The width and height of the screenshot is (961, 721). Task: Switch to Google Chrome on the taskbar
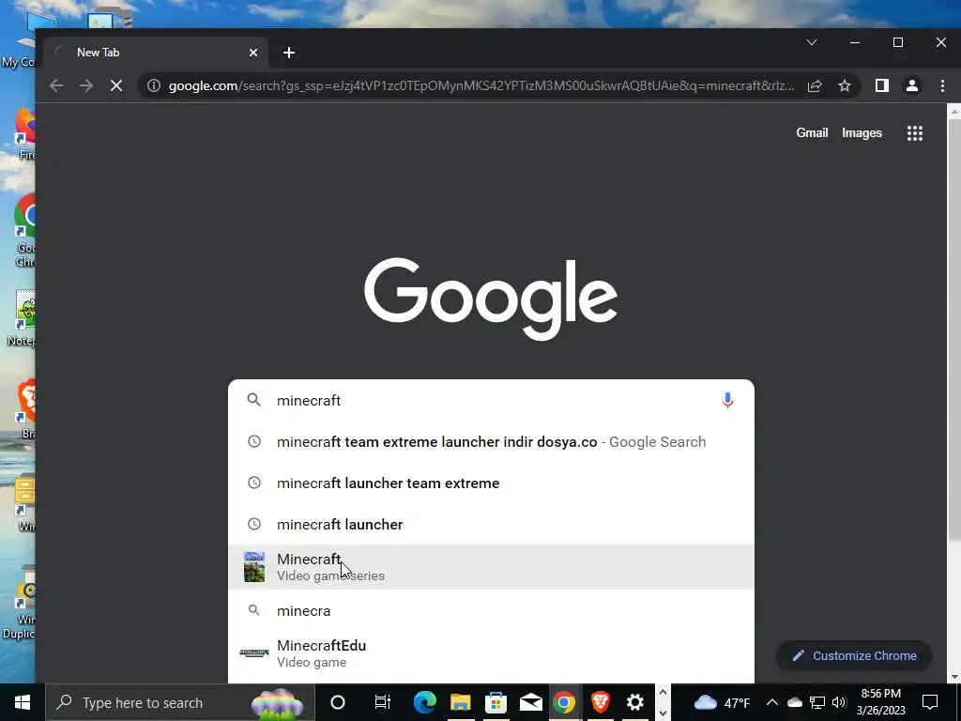click(564, 702)
